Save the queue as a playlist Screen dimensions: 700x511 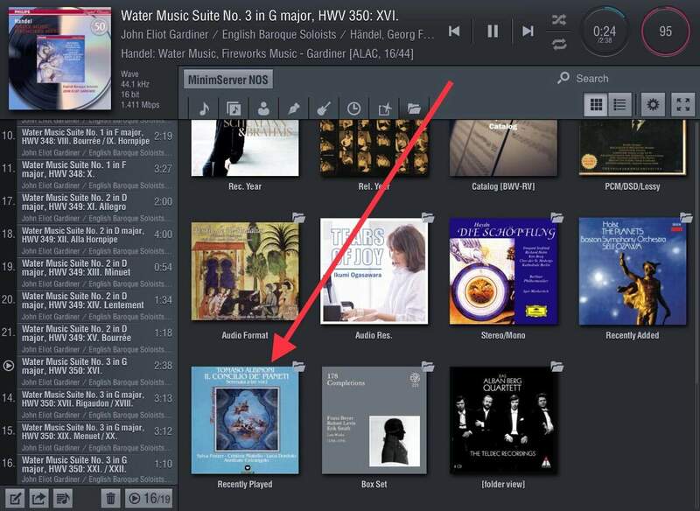tap(63, 498)
